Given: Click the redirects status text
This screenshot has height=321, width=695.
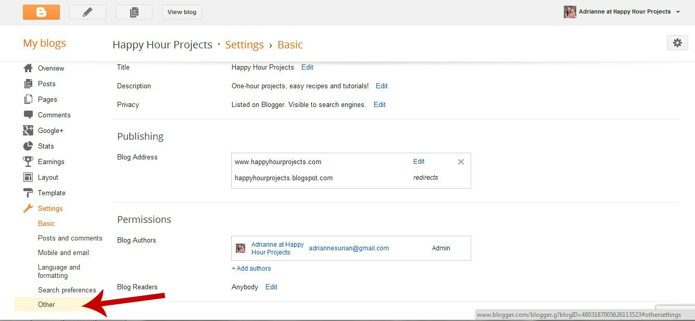Looking at the screenshot, I should [x=426, y=178].
